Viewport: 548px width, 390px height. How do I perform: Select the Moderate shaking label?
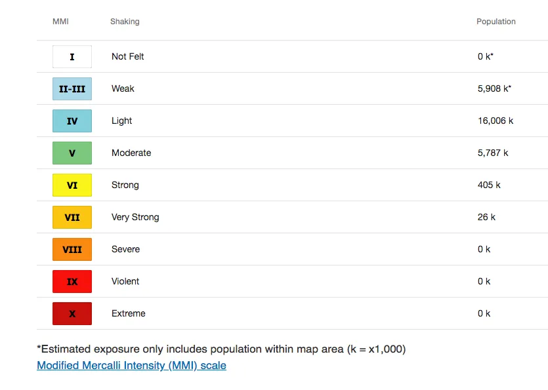pyautogui.click(x=131, y=153)
